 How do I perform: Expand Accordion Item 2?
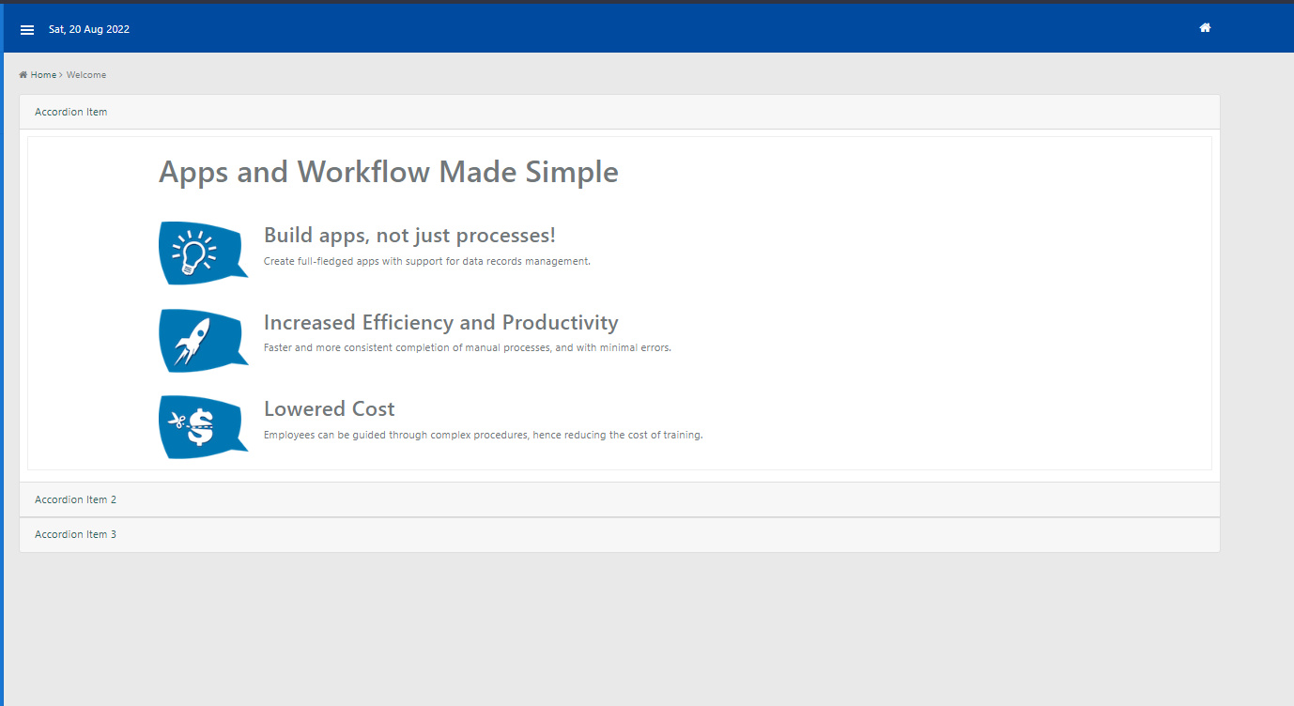tap(620, 499)
